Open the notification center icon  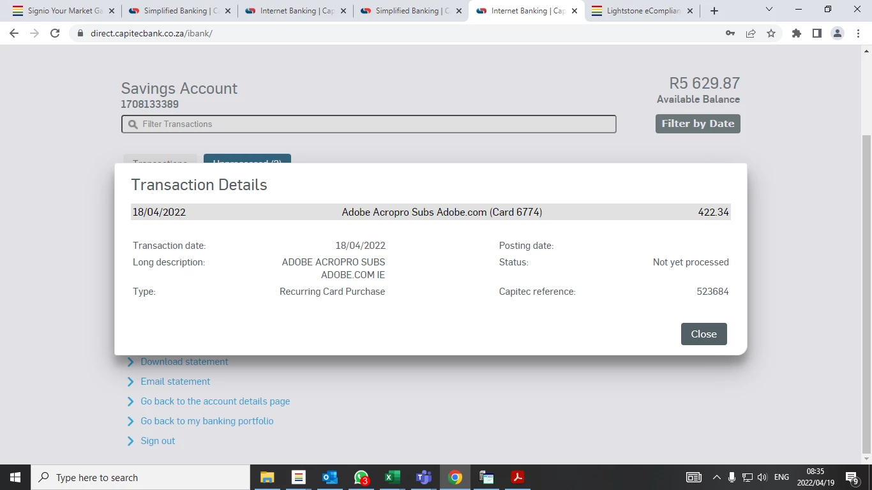tap(852, 477)
